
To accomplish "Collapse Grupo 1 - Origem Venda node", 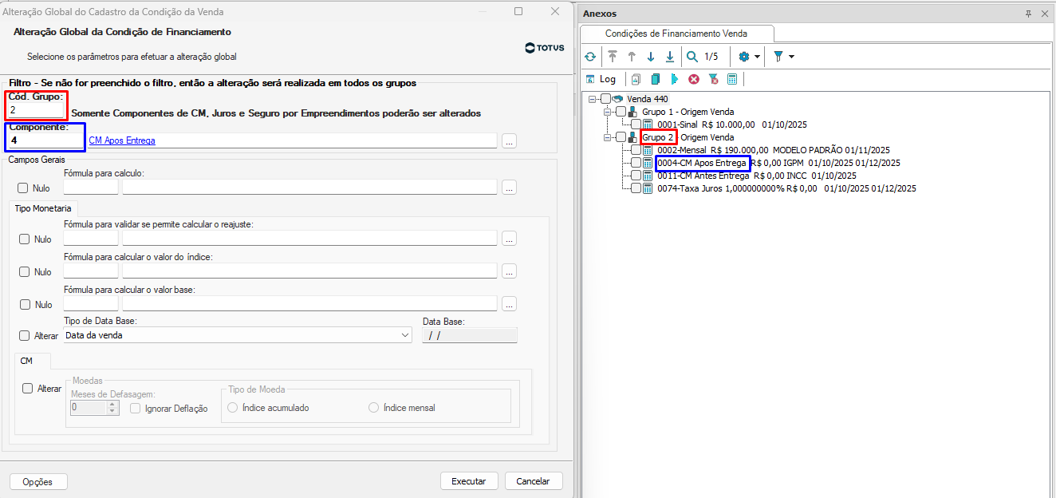I will 608,112.
